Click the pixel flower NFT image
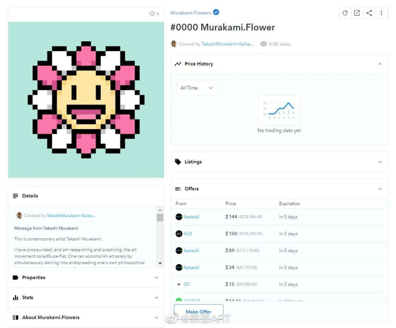Screen dimensions: 396x328 pos(86,100)
